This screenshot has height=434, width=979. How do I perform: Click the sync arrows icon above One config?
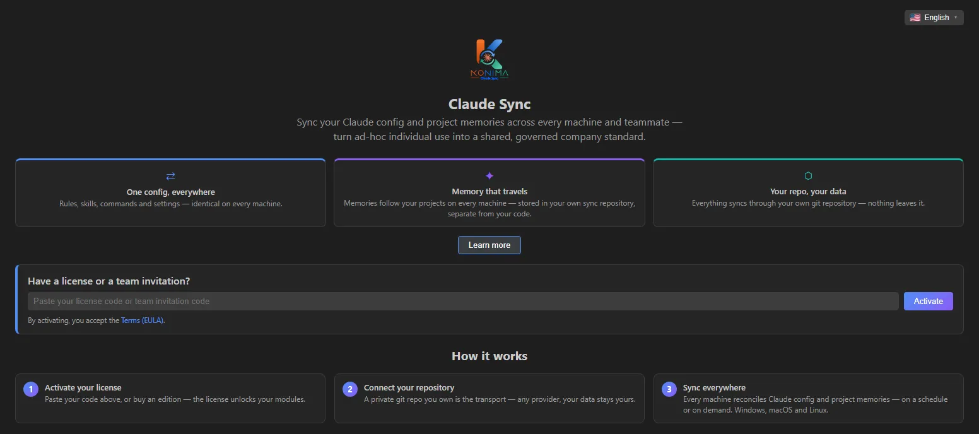[x=170, y=176]
